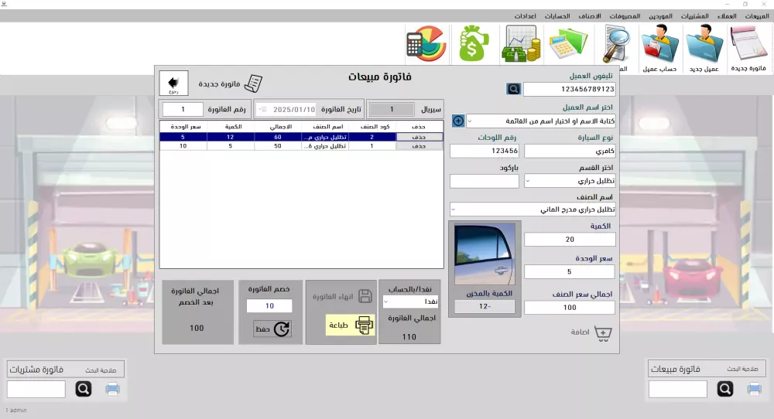Image resolution: width=774 pixels, height=419 pixels.
Task: Click the shopping cart اضافة icon
Action: tap(603, 333)
